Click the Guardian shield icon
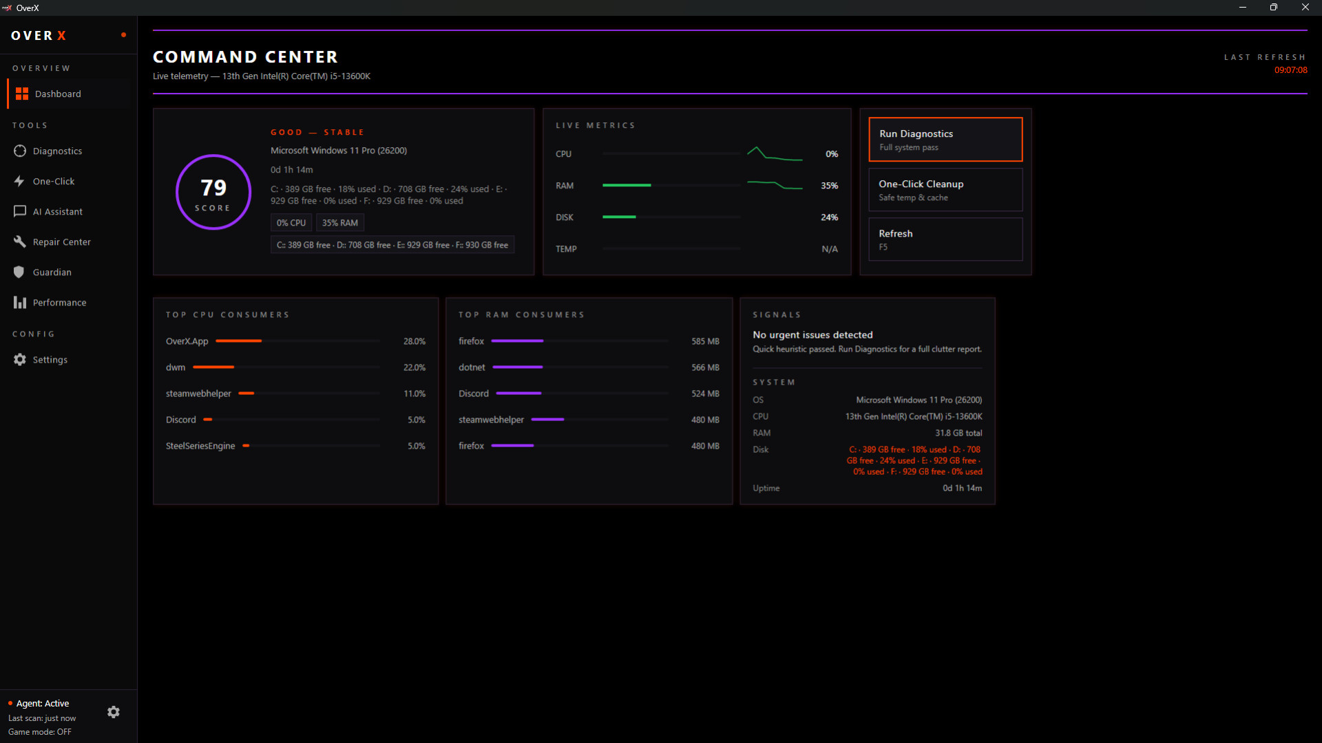This screenshot has width=1322, height=743. pos(19,272)
